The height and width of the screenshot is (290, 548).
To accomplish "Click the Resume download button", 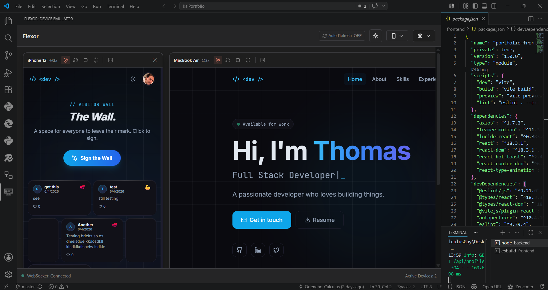I will (x=319, y=220).
